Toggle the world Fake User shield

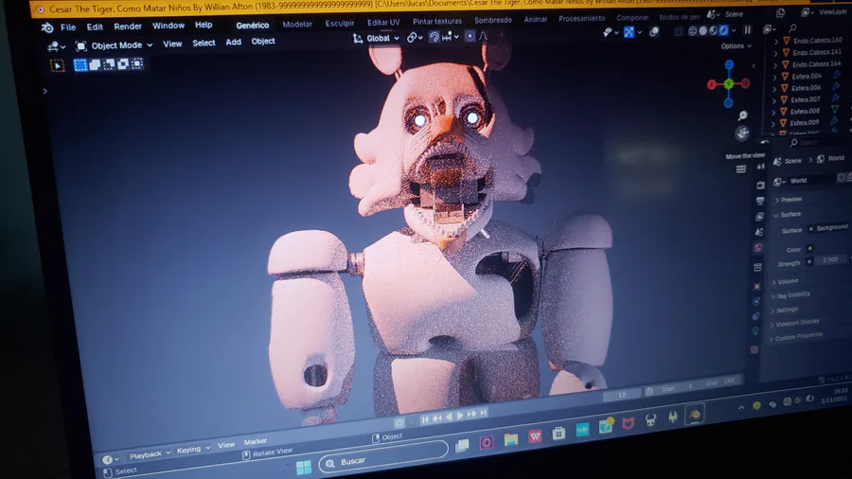coord(842,177)
